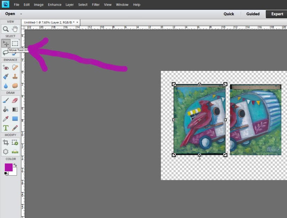The image size is (287, 218).
Task: Toggle the Move tool on
Action: 5,43
